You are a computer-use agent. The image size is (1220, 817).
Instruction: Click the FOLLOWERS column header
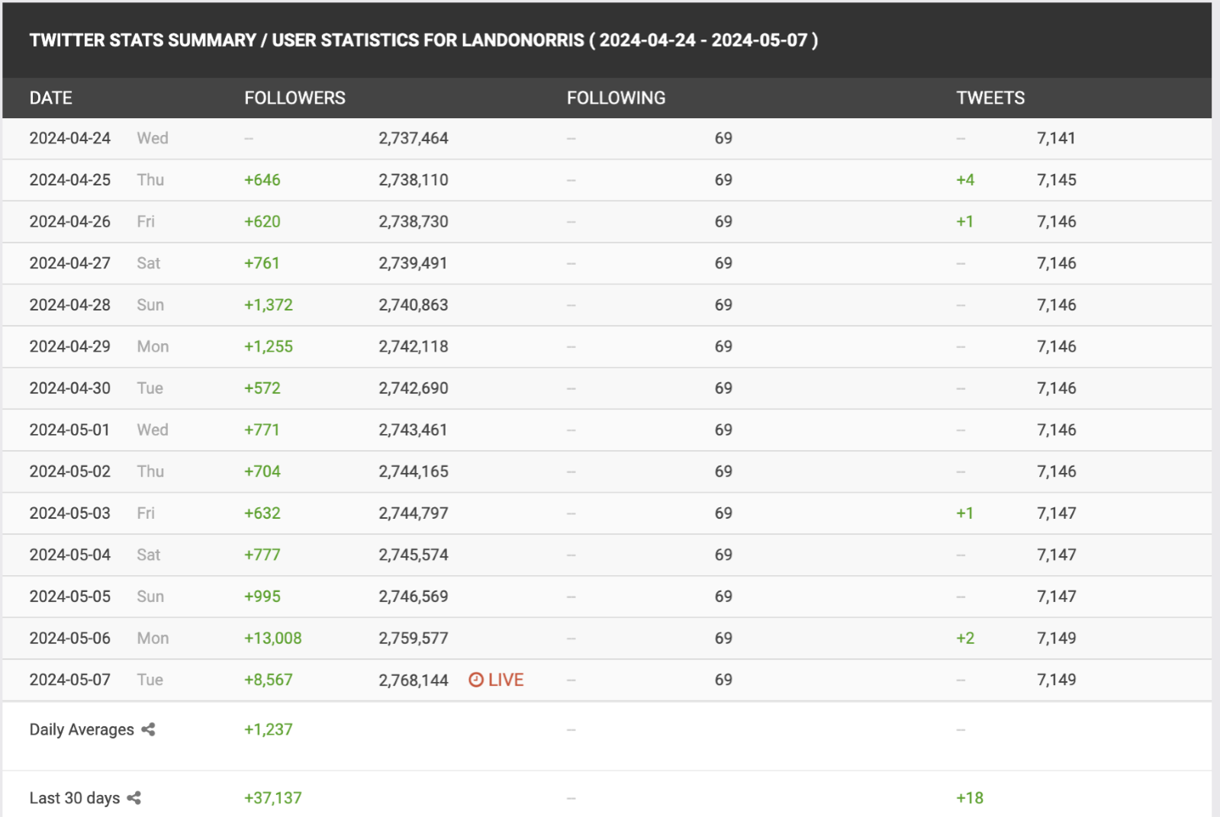[295, 98]
